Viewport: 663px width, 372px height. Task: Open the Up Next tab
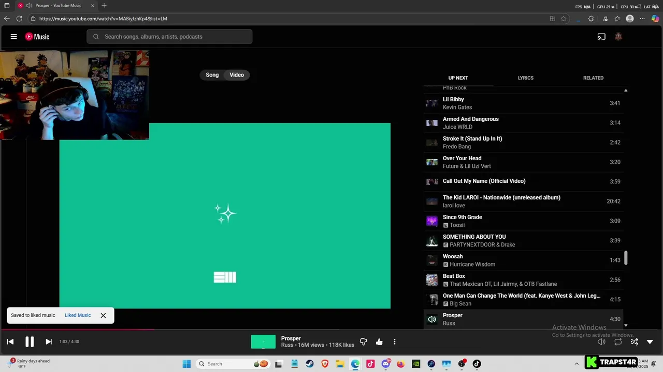click(458, 78)
